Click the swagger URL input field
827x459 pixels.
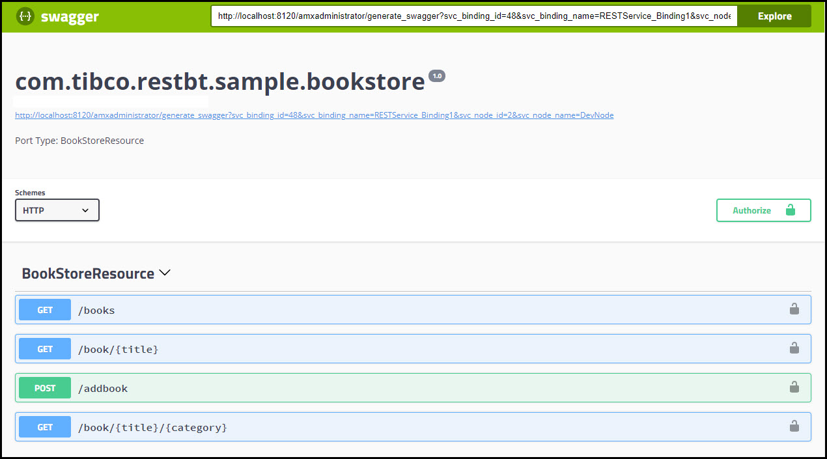pos(474,16)
